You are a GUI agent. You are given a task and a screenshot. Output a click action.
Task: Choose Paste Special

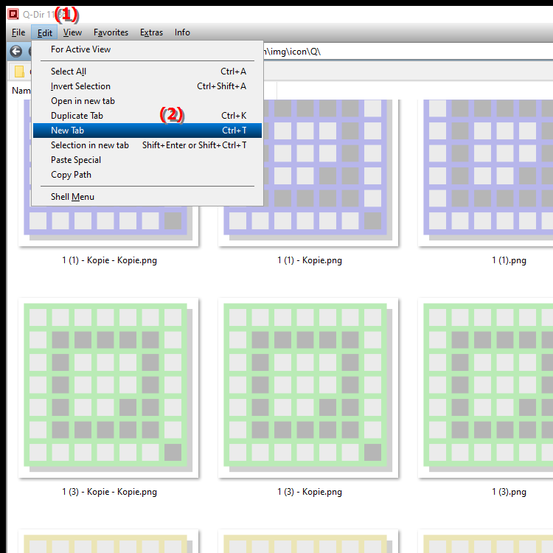(x=147, y=160)
